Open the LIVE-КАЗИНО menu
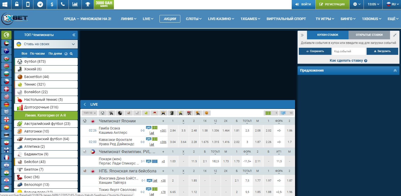Viewport: 401px width, 196px height. 221,19
